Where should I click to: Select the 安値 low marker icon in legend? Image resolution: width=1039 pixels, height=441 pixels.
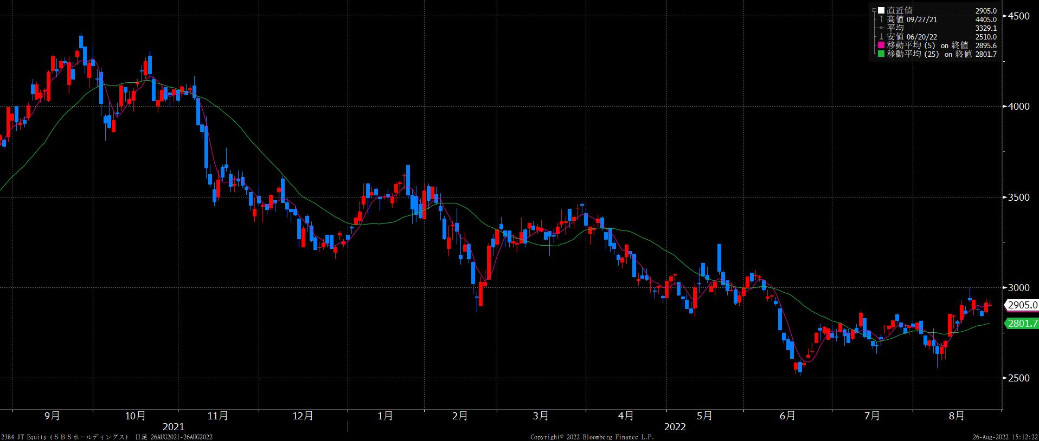[x=881, y=37]
